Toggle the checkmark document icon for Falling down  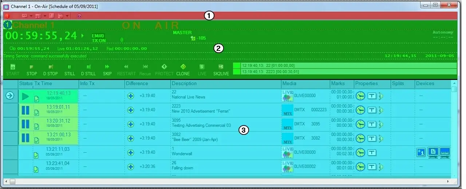pyautogui.click(x=36, y=170)
